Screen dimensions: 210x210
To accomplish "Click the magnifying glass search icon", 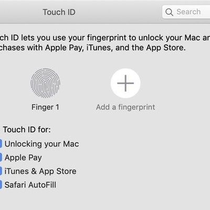I will click(169, 12).
